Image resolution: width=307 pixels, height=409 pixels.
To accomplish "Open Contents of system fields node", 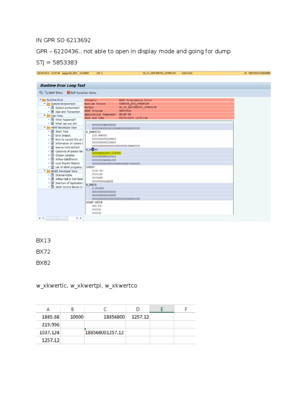I will 69,151.
